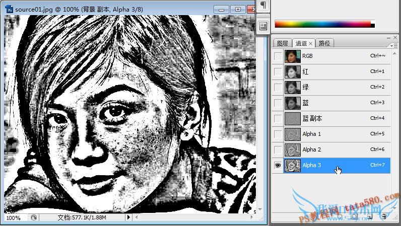Viewport: 401px width, 226px height.
Task: Save selection as channel icon
Action: 355,216
